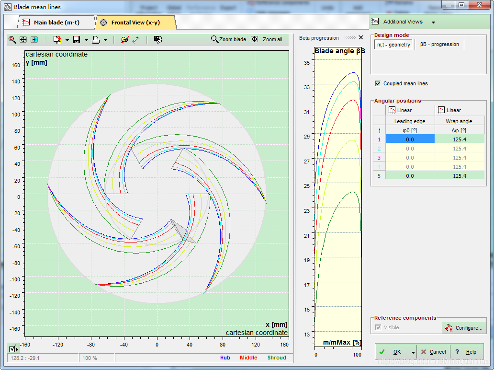Select wrap angle cell in row 5
The width and height of the screenshot is (494, 370).
pyautogui.click(x=460, y=176)
